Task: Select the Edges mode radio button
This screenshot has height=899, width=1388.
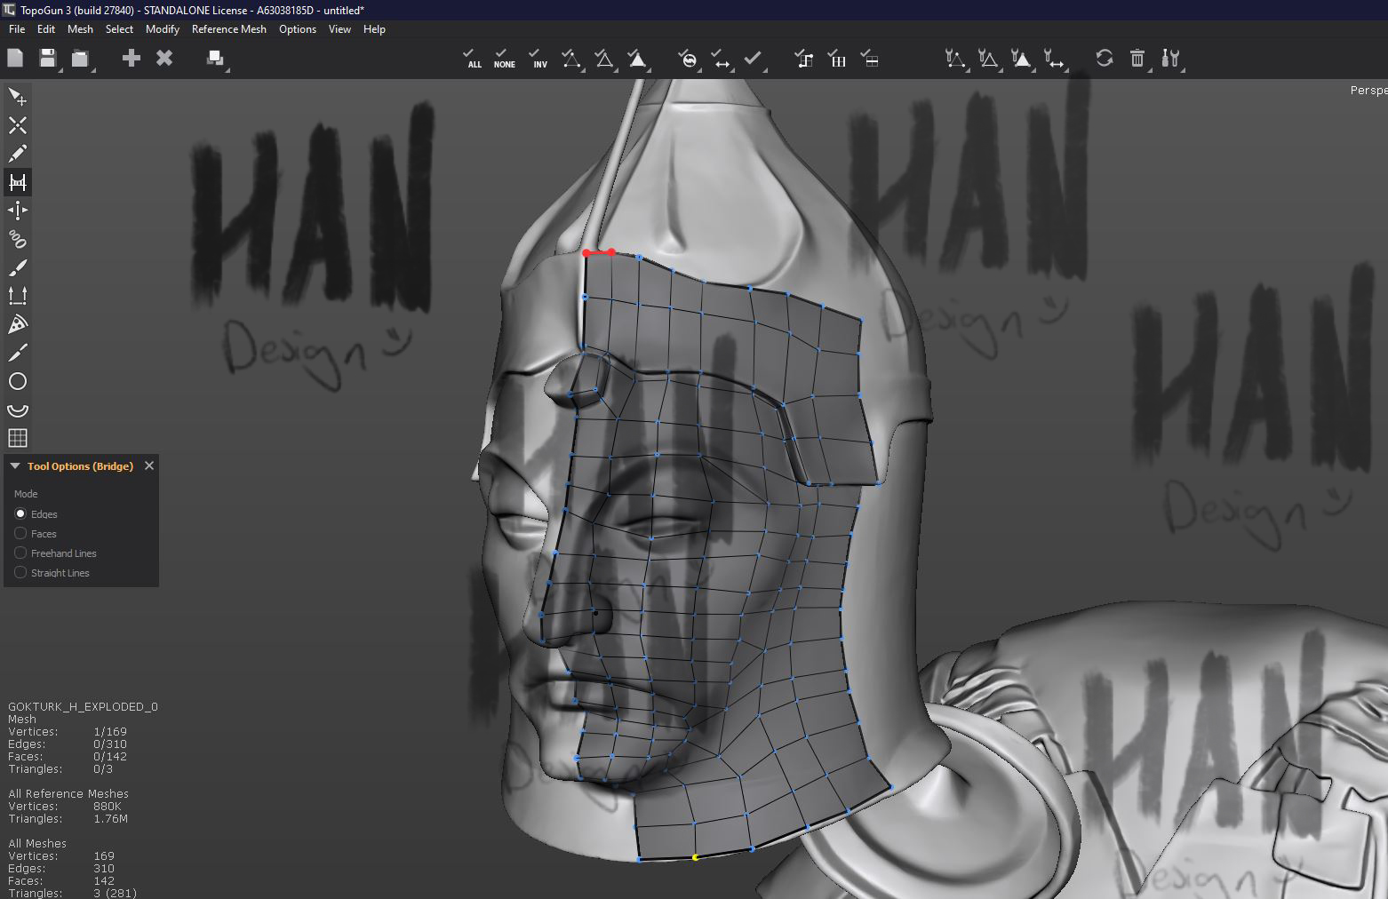Action: [20, 513]
